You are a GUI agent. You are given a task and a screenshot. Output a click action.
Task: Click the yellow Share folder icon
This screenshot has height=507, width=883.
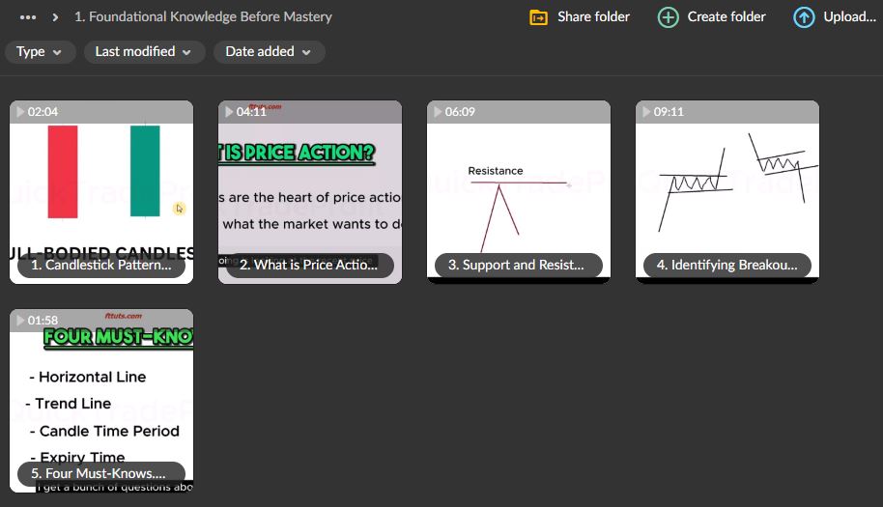point(539,17)
